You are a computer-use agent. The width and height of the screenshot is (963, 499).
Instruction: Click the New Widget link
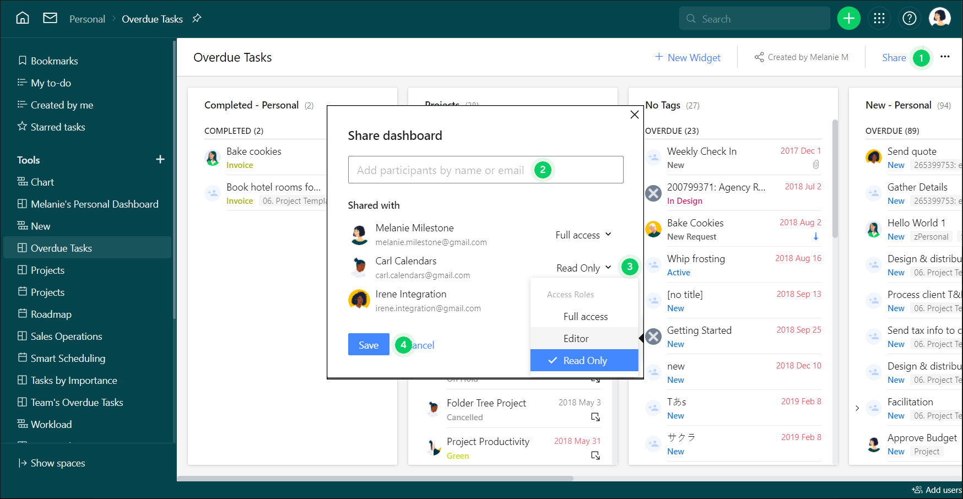pos(688,57)
